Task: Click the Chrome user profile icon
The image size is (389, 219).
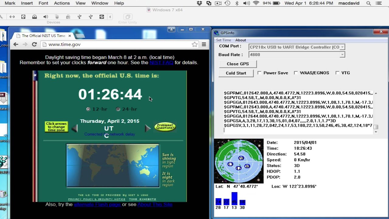Action: point(171,29)
